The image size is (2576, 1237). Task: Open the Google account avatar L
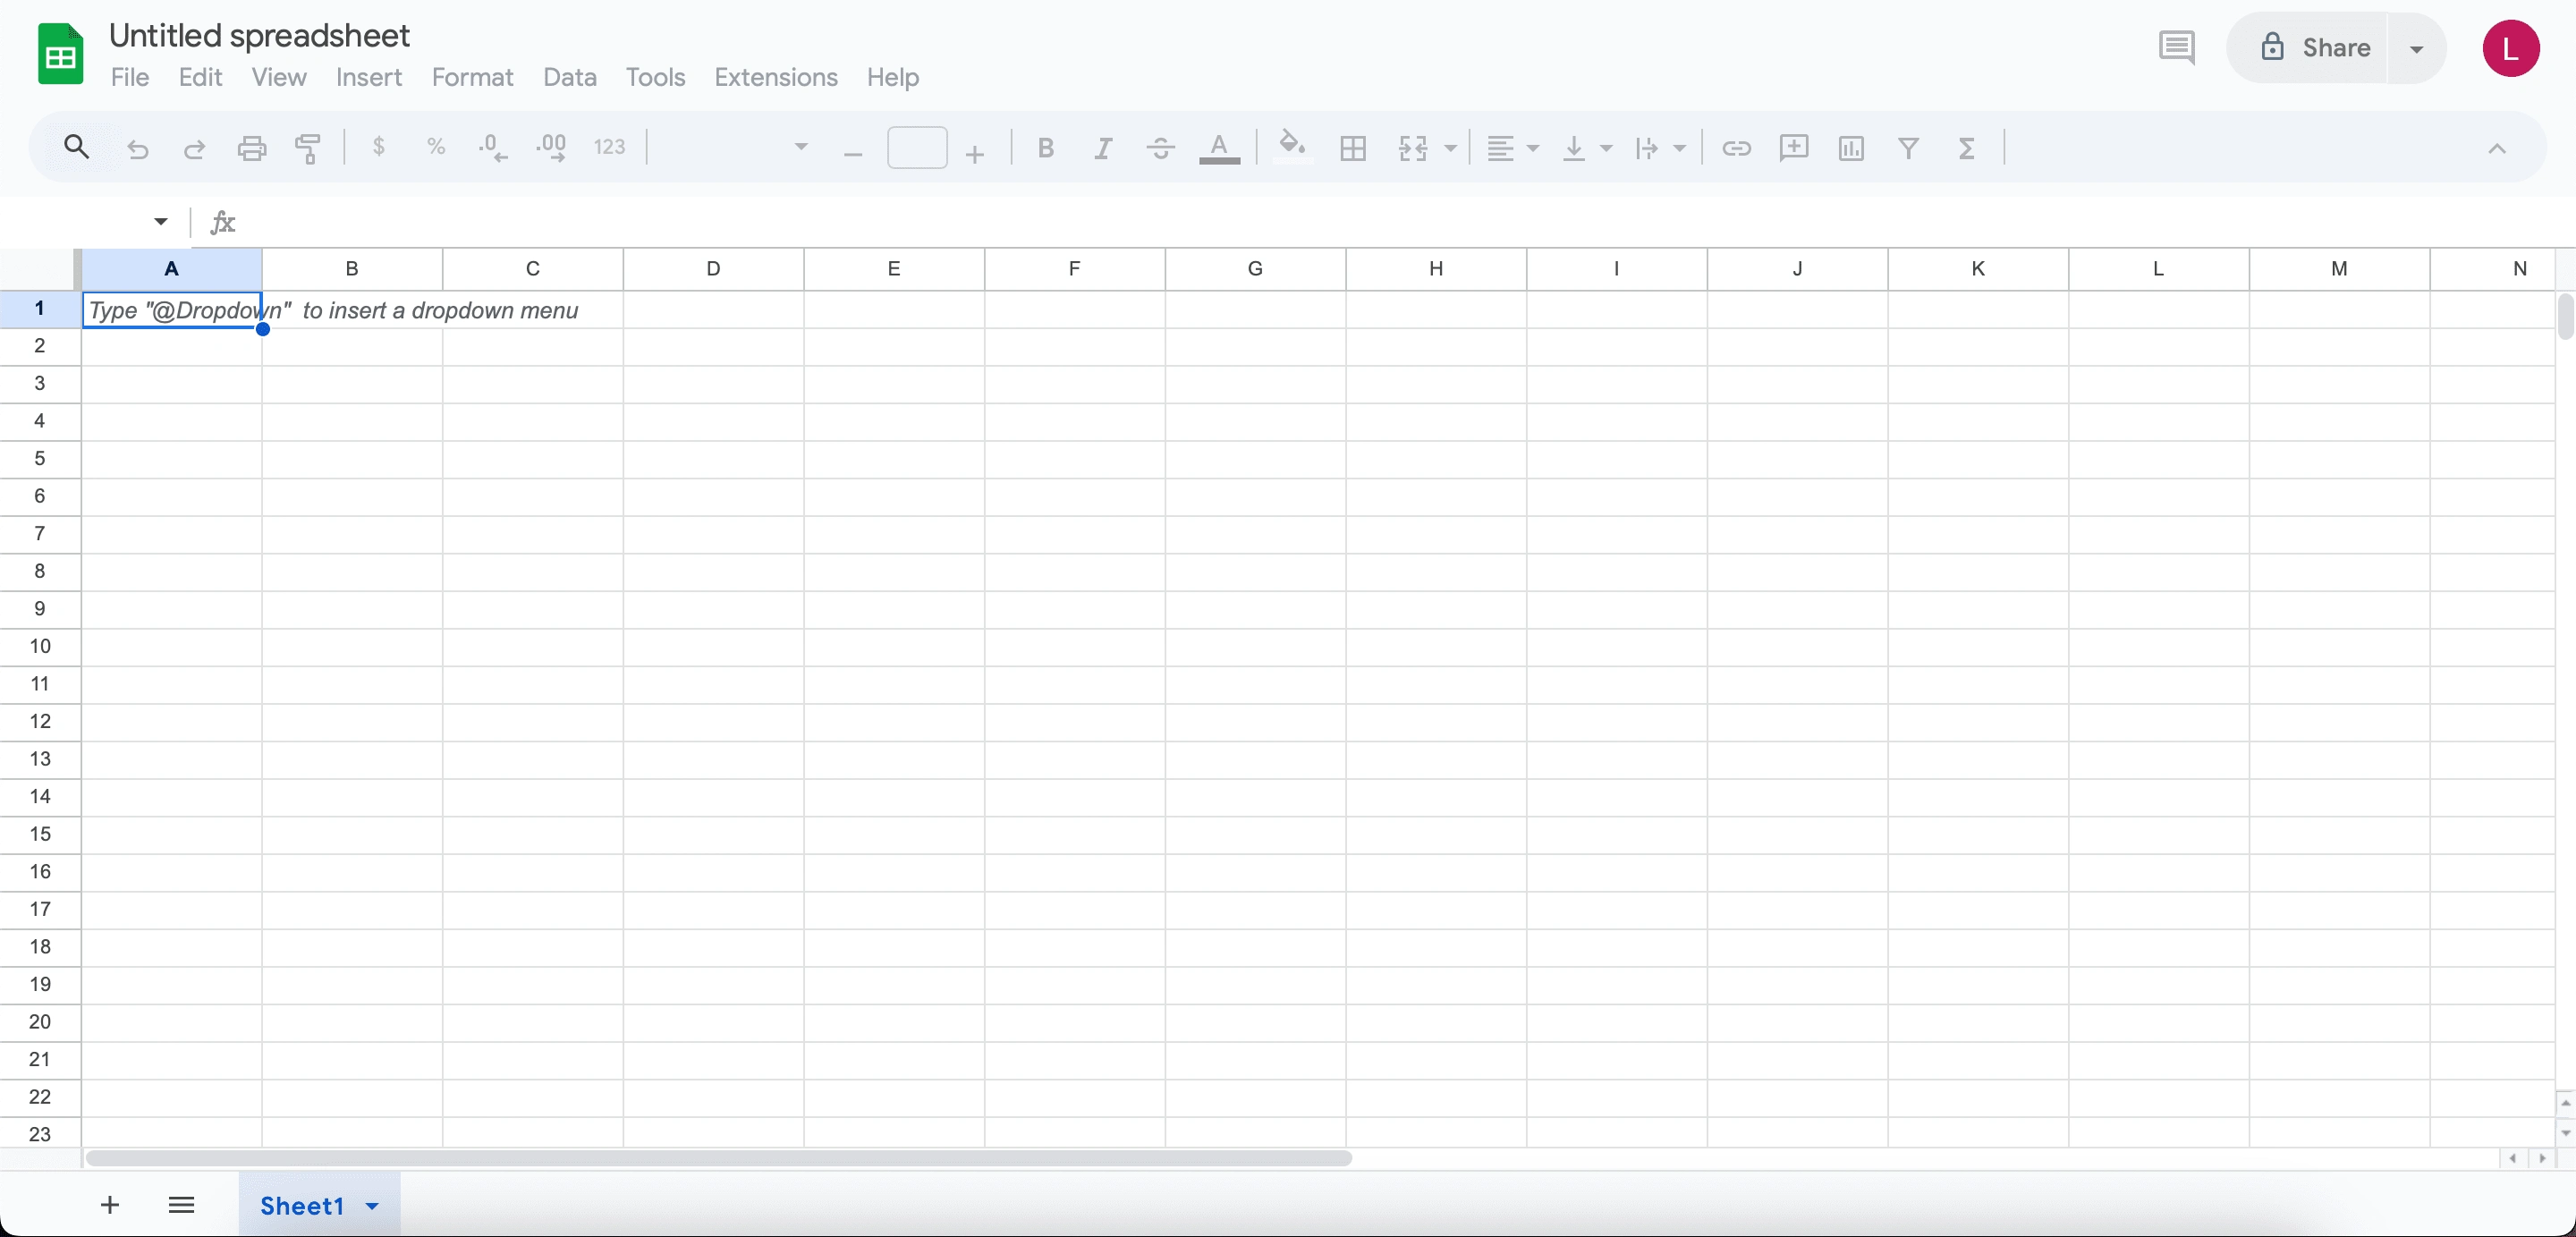pyautogui.click(x=2510, y=48)
